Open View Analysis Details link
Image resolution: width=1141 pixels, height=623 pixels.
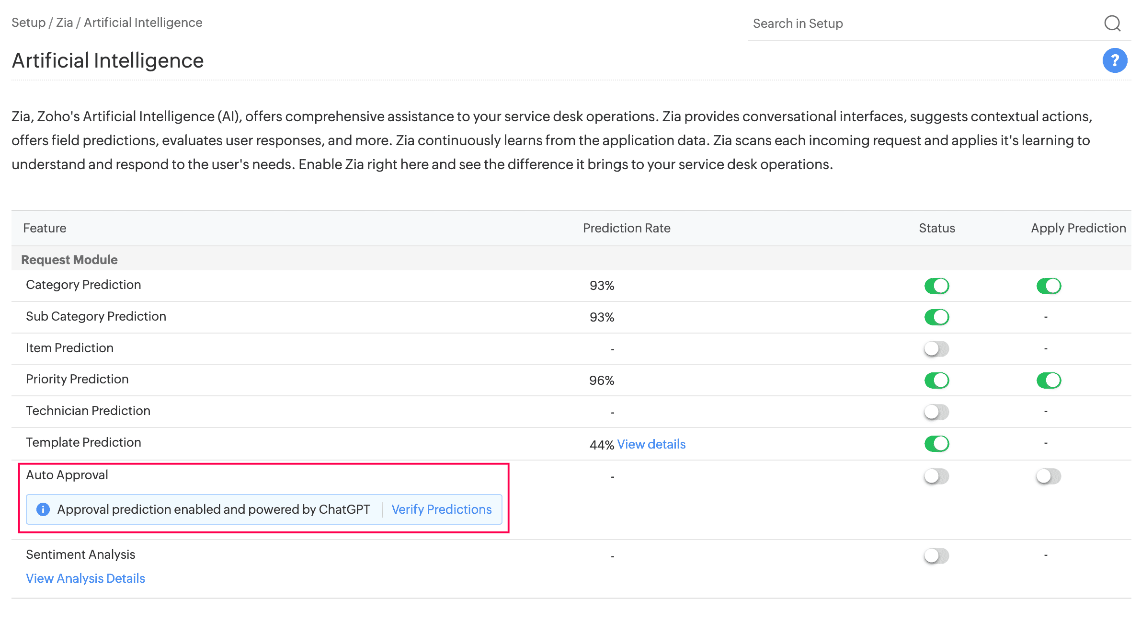[x=85, y=578]
